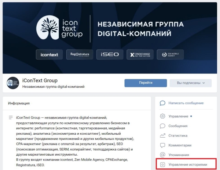Click the Информация section header
This screenshot has width=220, height=170.
click(19, 104)
